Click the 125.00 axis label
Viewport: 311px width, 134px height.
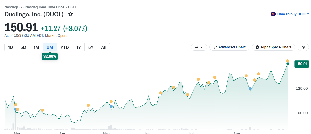(x=302, y=88)
